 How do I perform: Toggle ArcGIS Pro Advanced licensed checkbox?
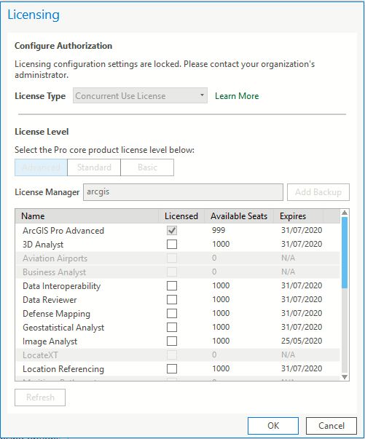172,230
